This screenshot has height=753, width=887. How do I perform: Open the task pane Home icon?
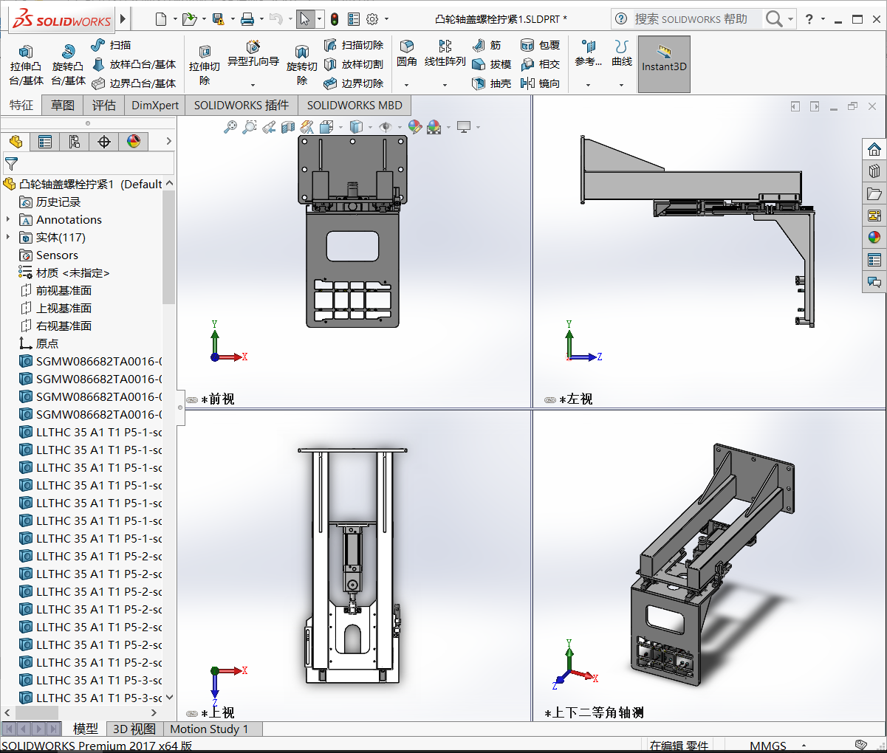coord(874,149)
